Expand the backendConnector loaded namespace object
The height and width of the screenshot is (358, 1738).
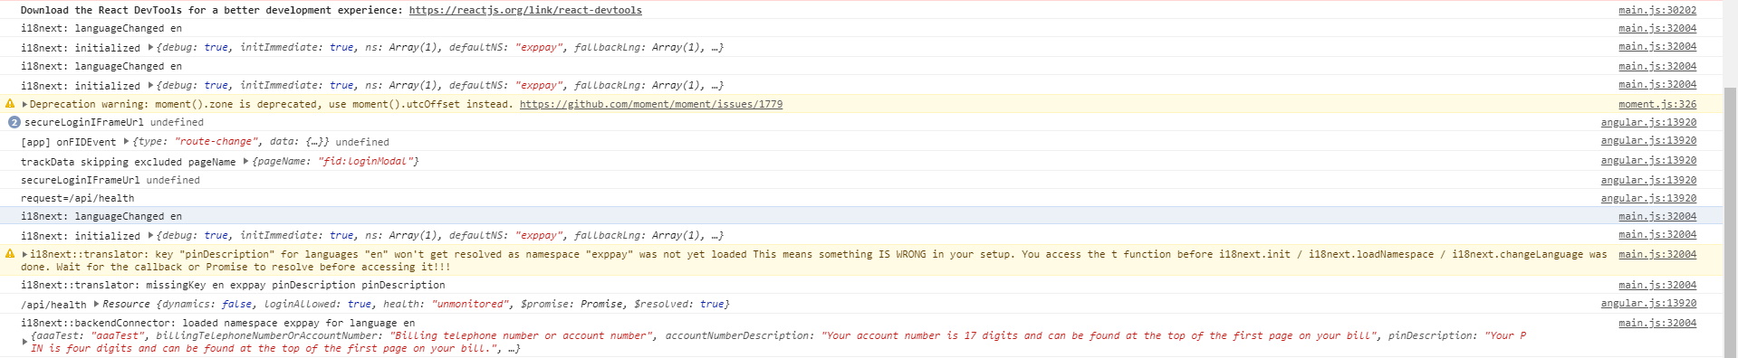(x=24, y=342)
